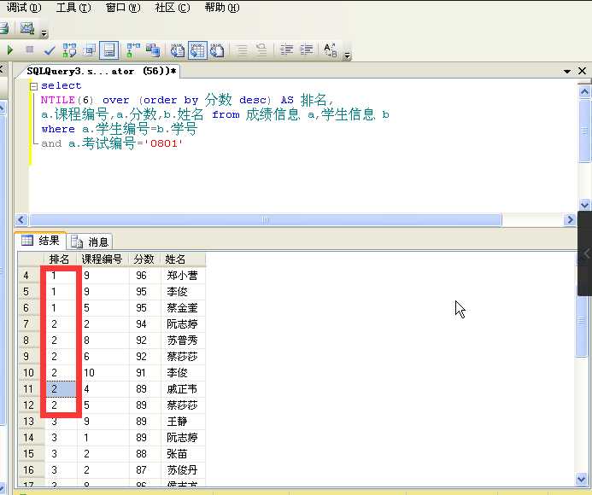Viewport: 592px width, 495px height.
Task: Click the name cell 阮志婷 in row 14
Action: click(x=183, y=437)
